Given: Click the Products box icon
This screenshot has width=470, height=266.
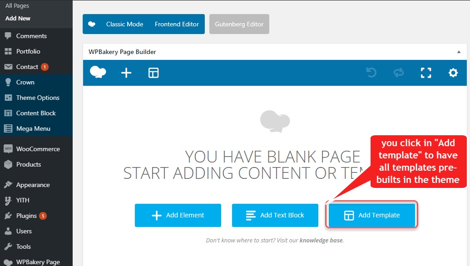Looking at the screenshot, I should click(x=8, y=164).
